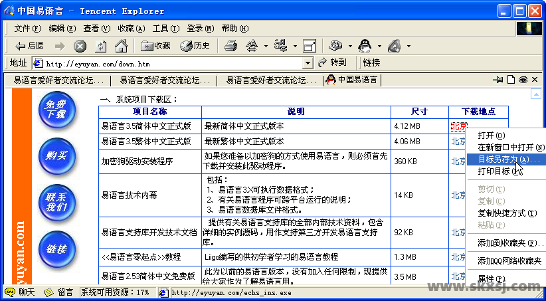Go to Home page icon
The width and height of the screenshot is (546, 301).
[120, 46]
